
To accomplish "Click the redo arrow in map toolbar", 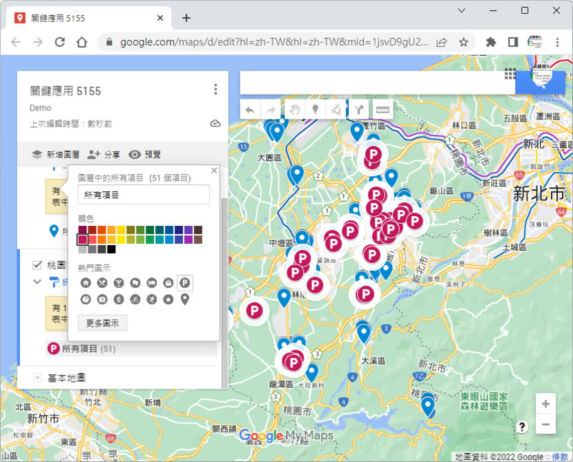I will [x=271, y=110].
